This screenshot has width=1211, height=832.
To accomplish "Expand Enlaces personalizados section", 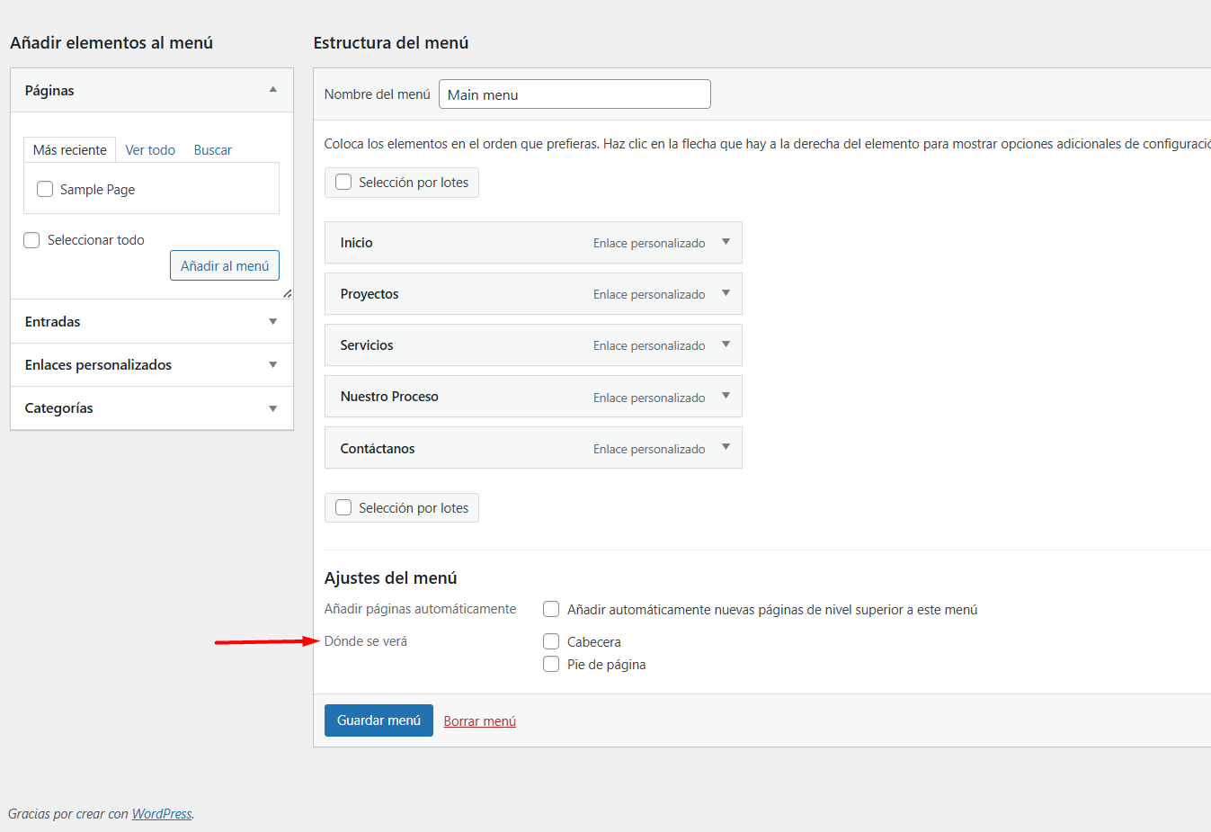I will pos(273,364).
